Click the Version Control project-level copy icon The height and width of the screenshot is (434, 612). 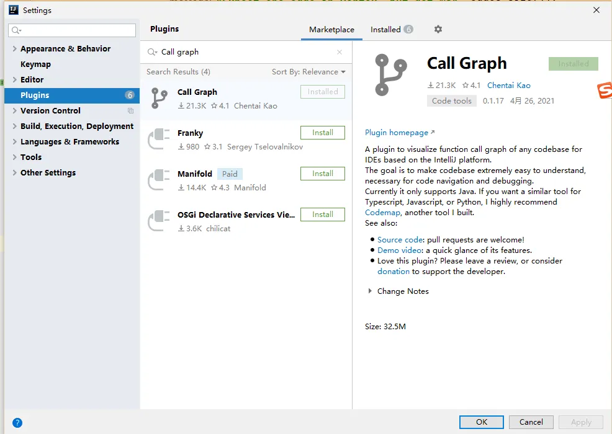tap(131, 111)
